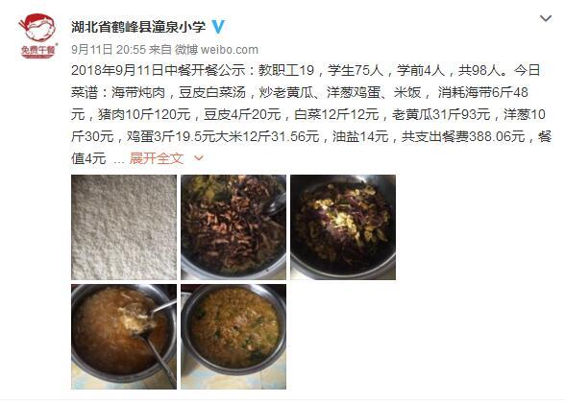Click the blue verified V badge
Screen dimensions: 565x402
click(218, 27)
